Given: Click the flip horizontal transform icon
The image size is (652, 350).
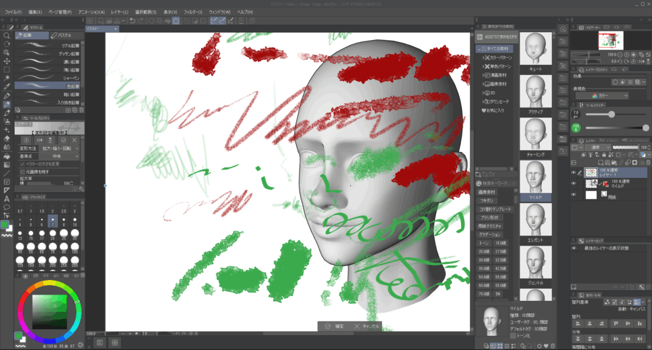Looking at the screenshot, I should point(39,139).
